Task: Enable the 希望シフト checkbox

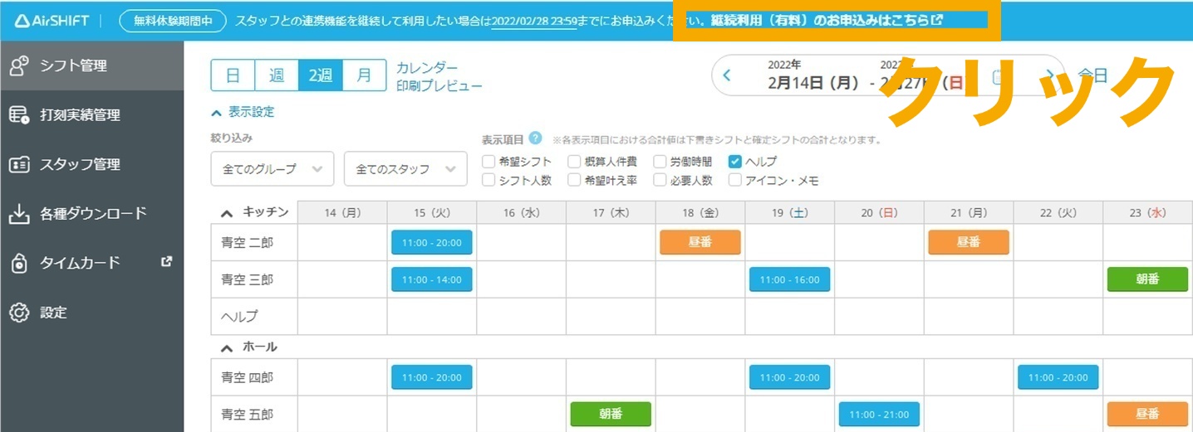Action: point(488,162)
